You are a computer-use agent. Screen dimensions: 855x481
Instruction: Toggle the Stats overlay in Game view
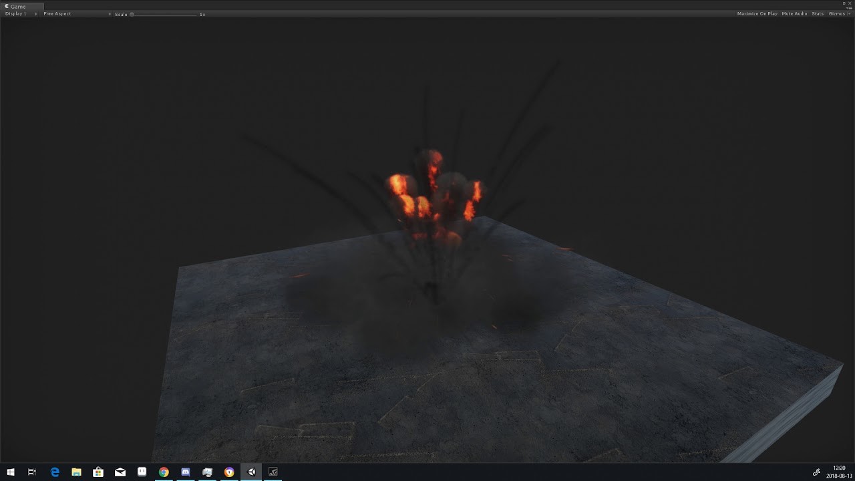click(817, 13)
